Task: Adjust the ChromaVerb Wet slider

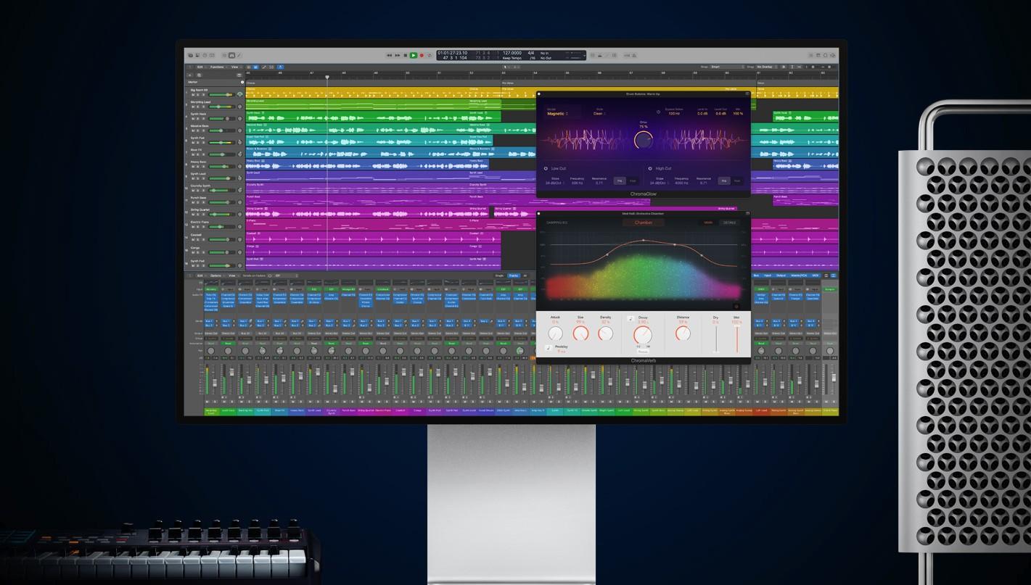Action: 737,339
